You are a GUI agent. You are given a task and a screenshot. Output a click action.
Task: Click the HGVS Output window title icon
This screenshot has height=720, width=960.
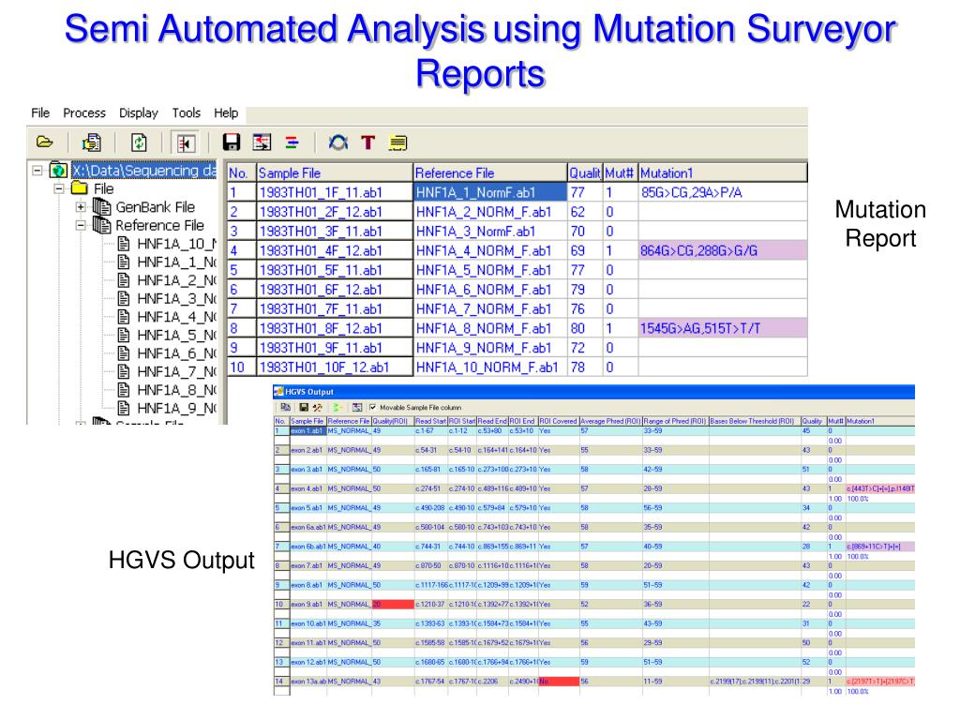click(278, 392)
